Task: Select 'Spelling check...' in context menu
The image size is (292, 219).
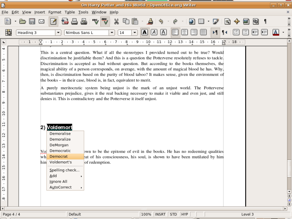Action: (65, 170)
